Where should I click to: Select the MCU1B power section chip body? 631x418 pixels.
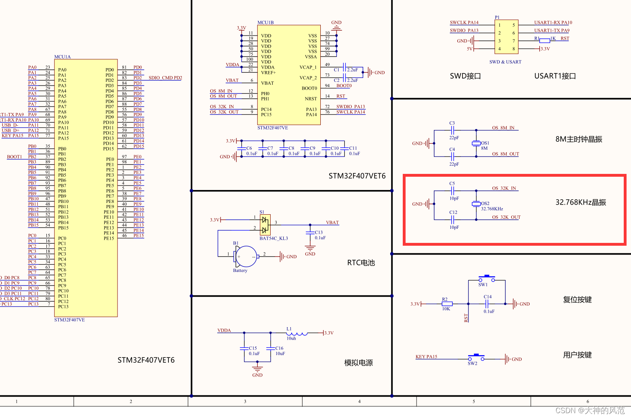tap(289, 75)
